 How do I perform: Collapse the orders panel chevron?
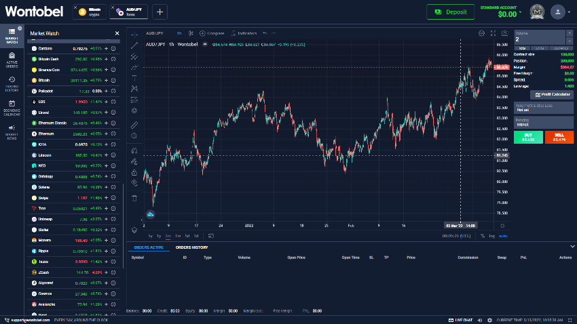[572, 247]
